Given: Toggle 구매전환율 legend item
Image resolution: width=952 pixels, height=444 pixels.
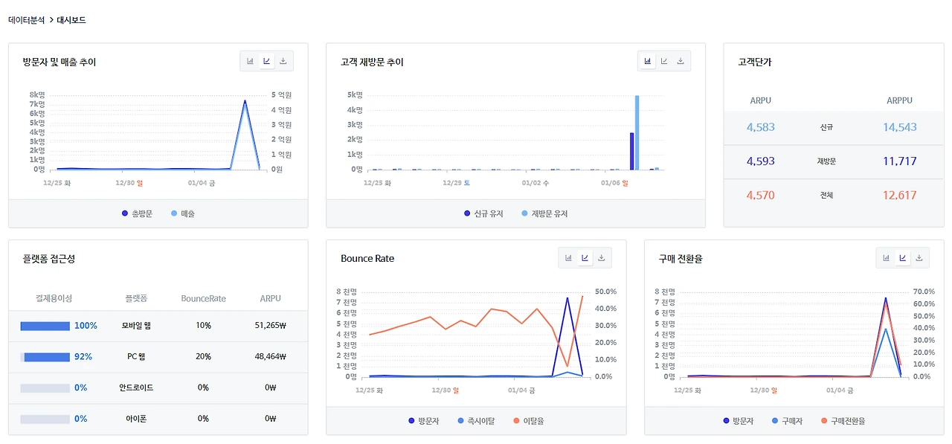Looking at the screenshot, I should coord(843,421).
